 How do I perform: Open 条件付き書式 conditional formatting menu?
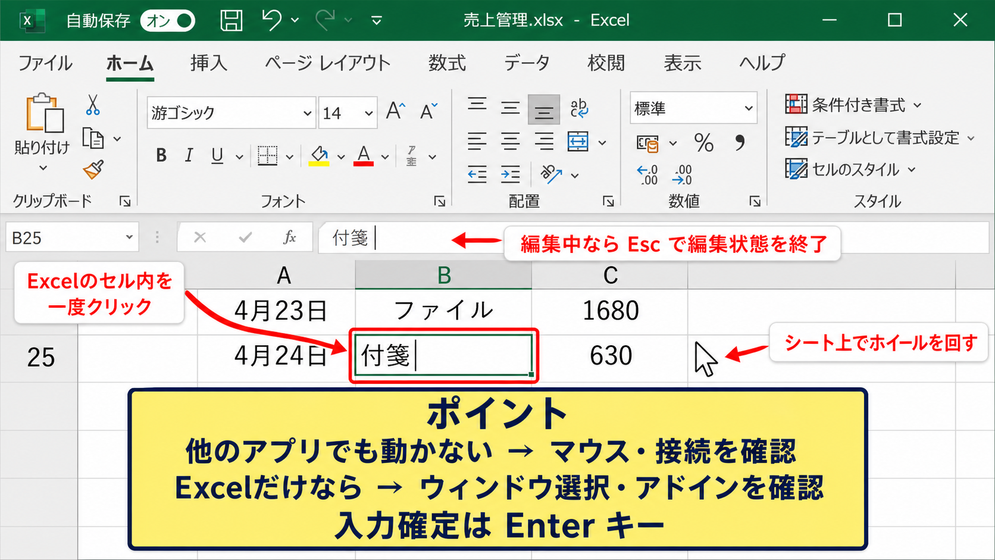coord(853,105)
